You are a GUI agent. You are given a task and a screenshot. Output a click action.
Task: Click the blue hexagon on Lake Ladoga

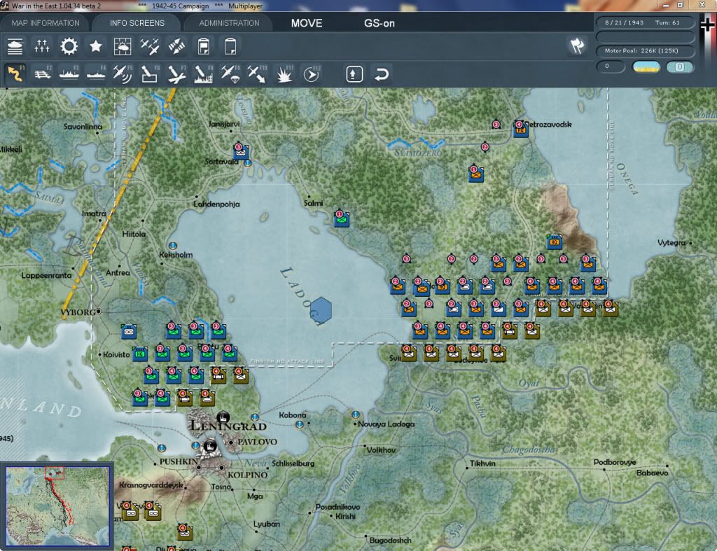click(321, 310)
